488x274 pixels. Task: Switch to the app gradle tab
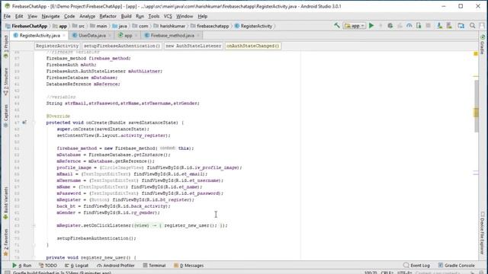point(128,36)
